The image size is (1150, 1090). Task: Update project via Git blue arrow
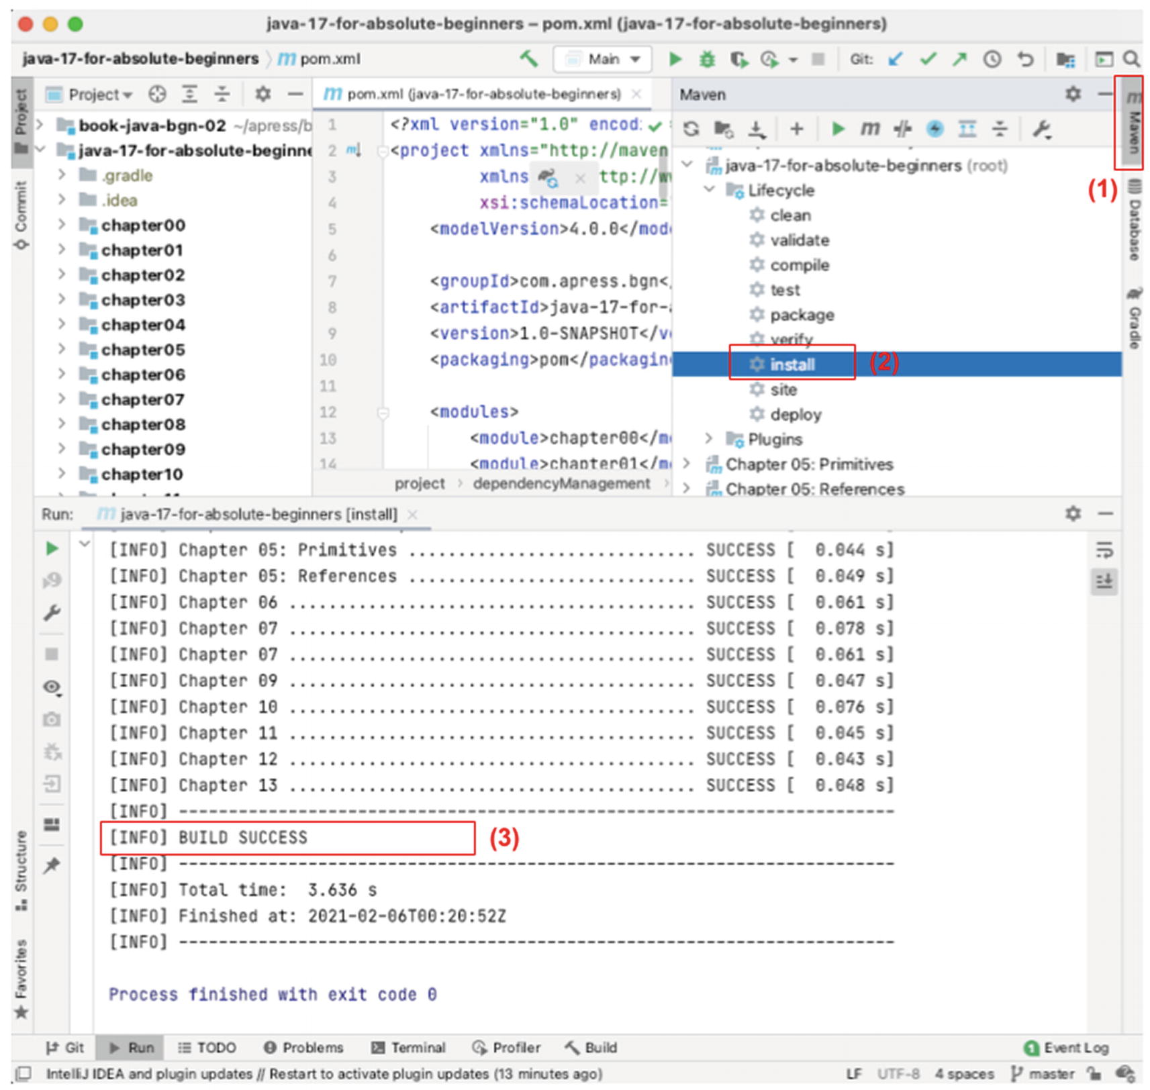click(895, 59)
